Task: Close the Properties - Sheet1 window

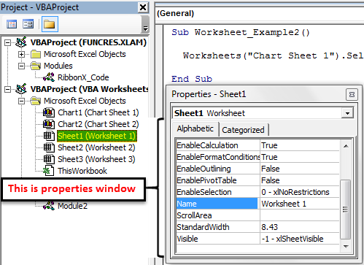Action: point(352,94)
